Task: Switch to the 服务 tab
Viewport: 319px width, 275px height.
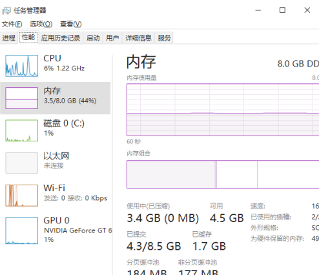Action: (164, 38)
